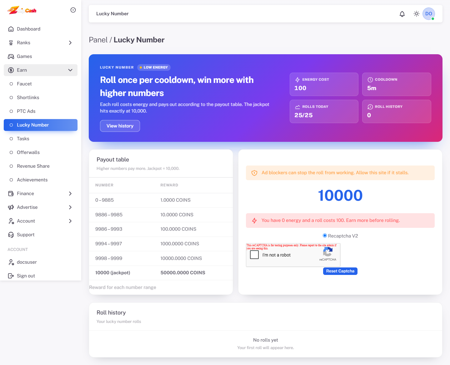Toggle the sidebar collapse circle icon
The image size is (450, 365).
pyautogui.click(x=73, y=10)
